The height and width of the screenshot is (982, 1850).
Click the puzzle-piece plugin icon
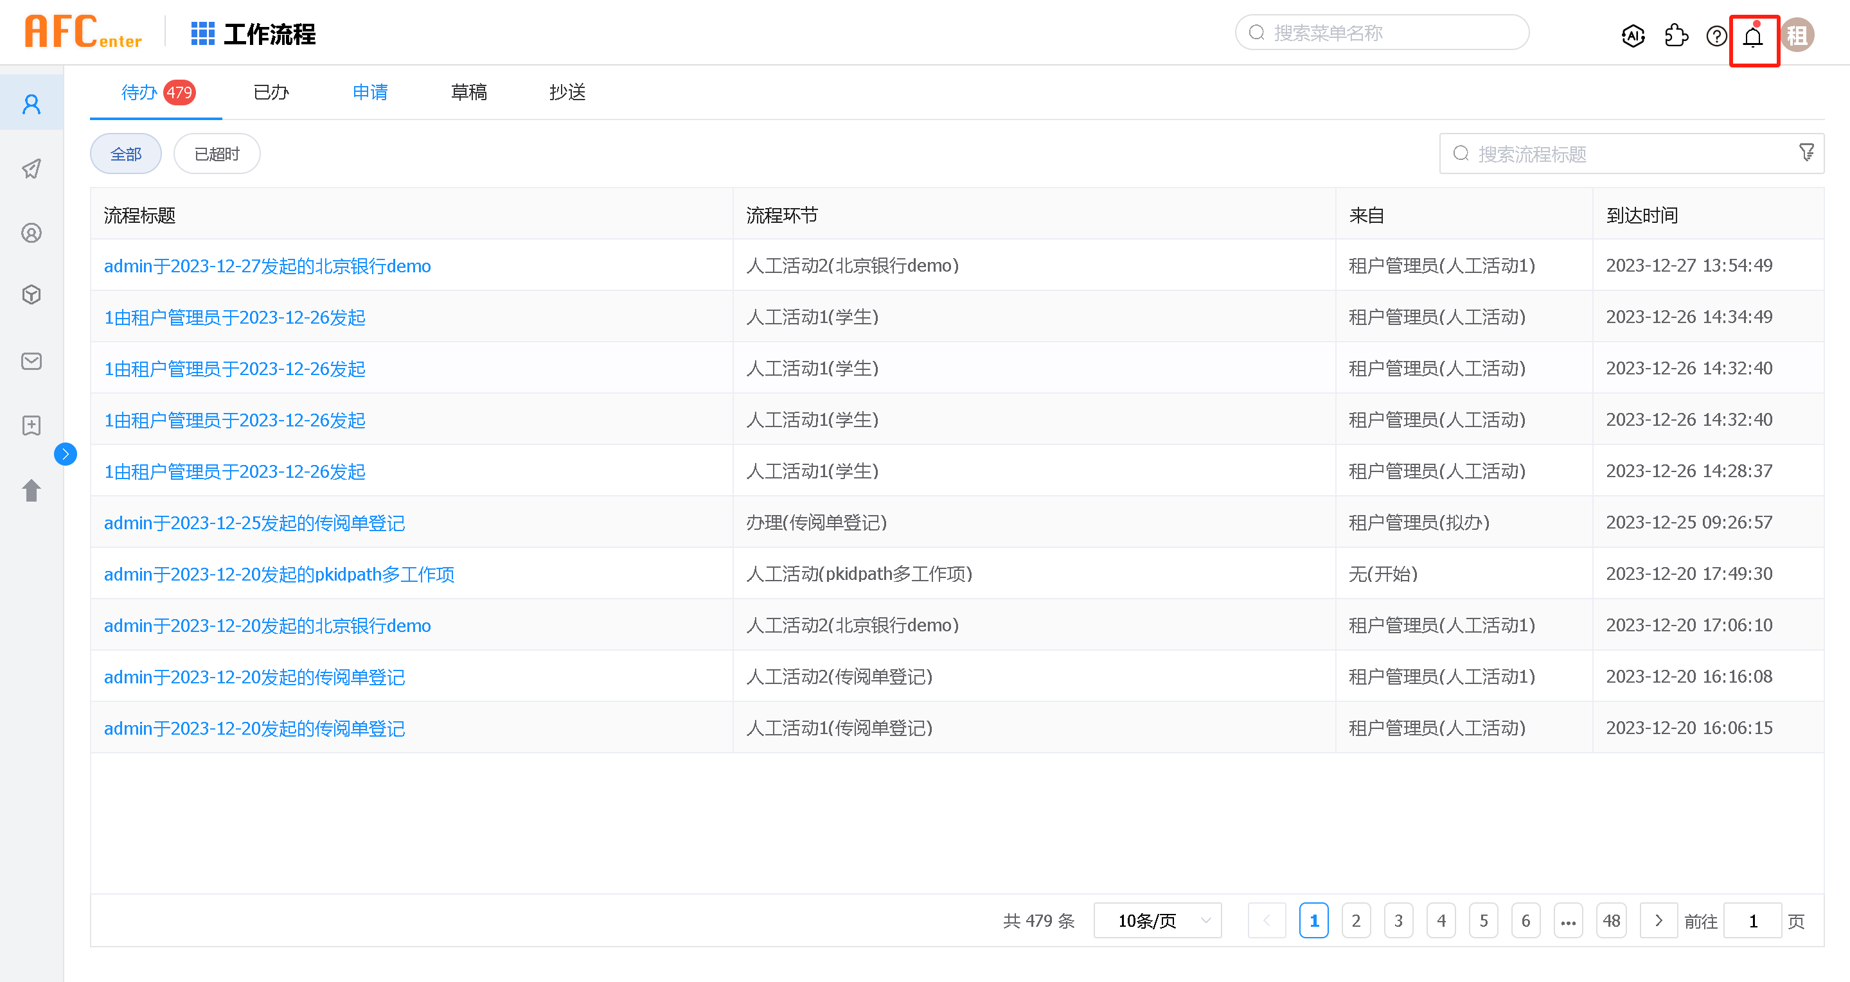tap(1675, 36)
